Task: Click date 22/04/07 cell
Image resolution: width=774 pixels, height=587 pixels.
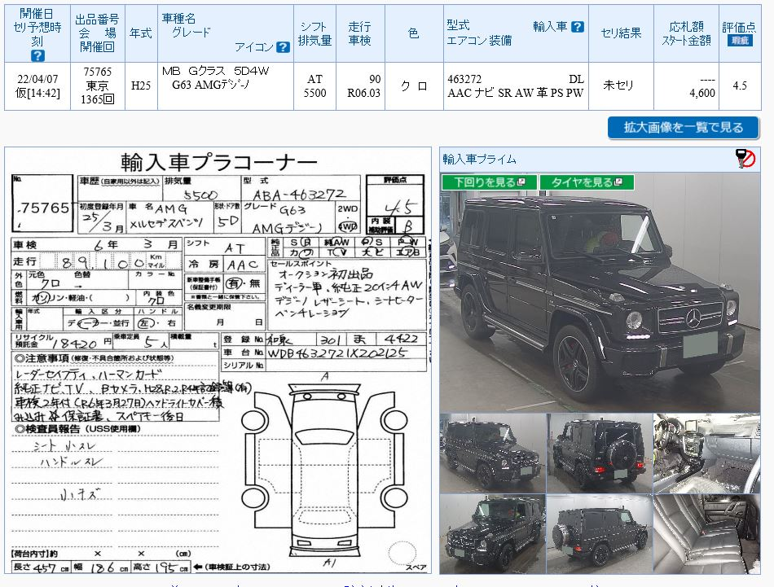Action: [37, 85]
